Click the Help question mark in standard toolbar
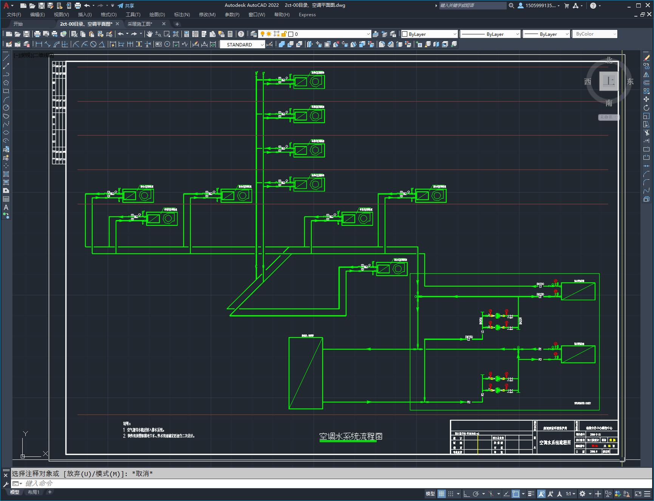The image size is (654, 501). click(241, 34)
